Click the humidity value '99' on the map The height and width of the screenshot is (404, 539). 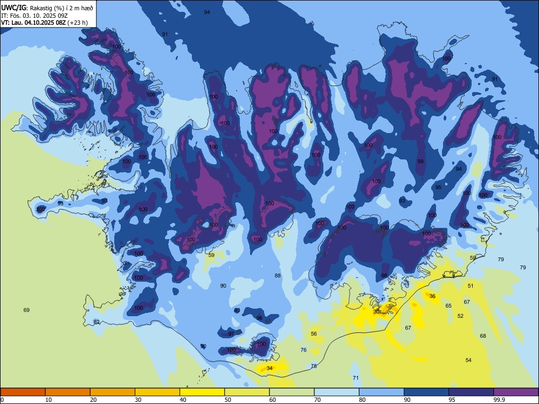(420, 162)
